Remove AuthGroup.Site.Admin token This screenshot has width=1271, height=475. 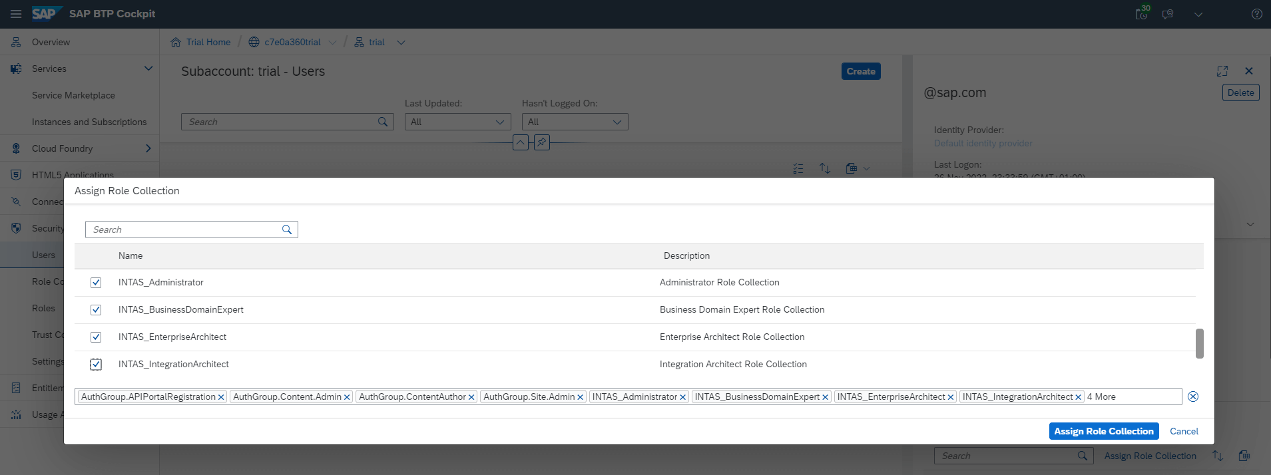pyautogui.click(x=581, y=397)
